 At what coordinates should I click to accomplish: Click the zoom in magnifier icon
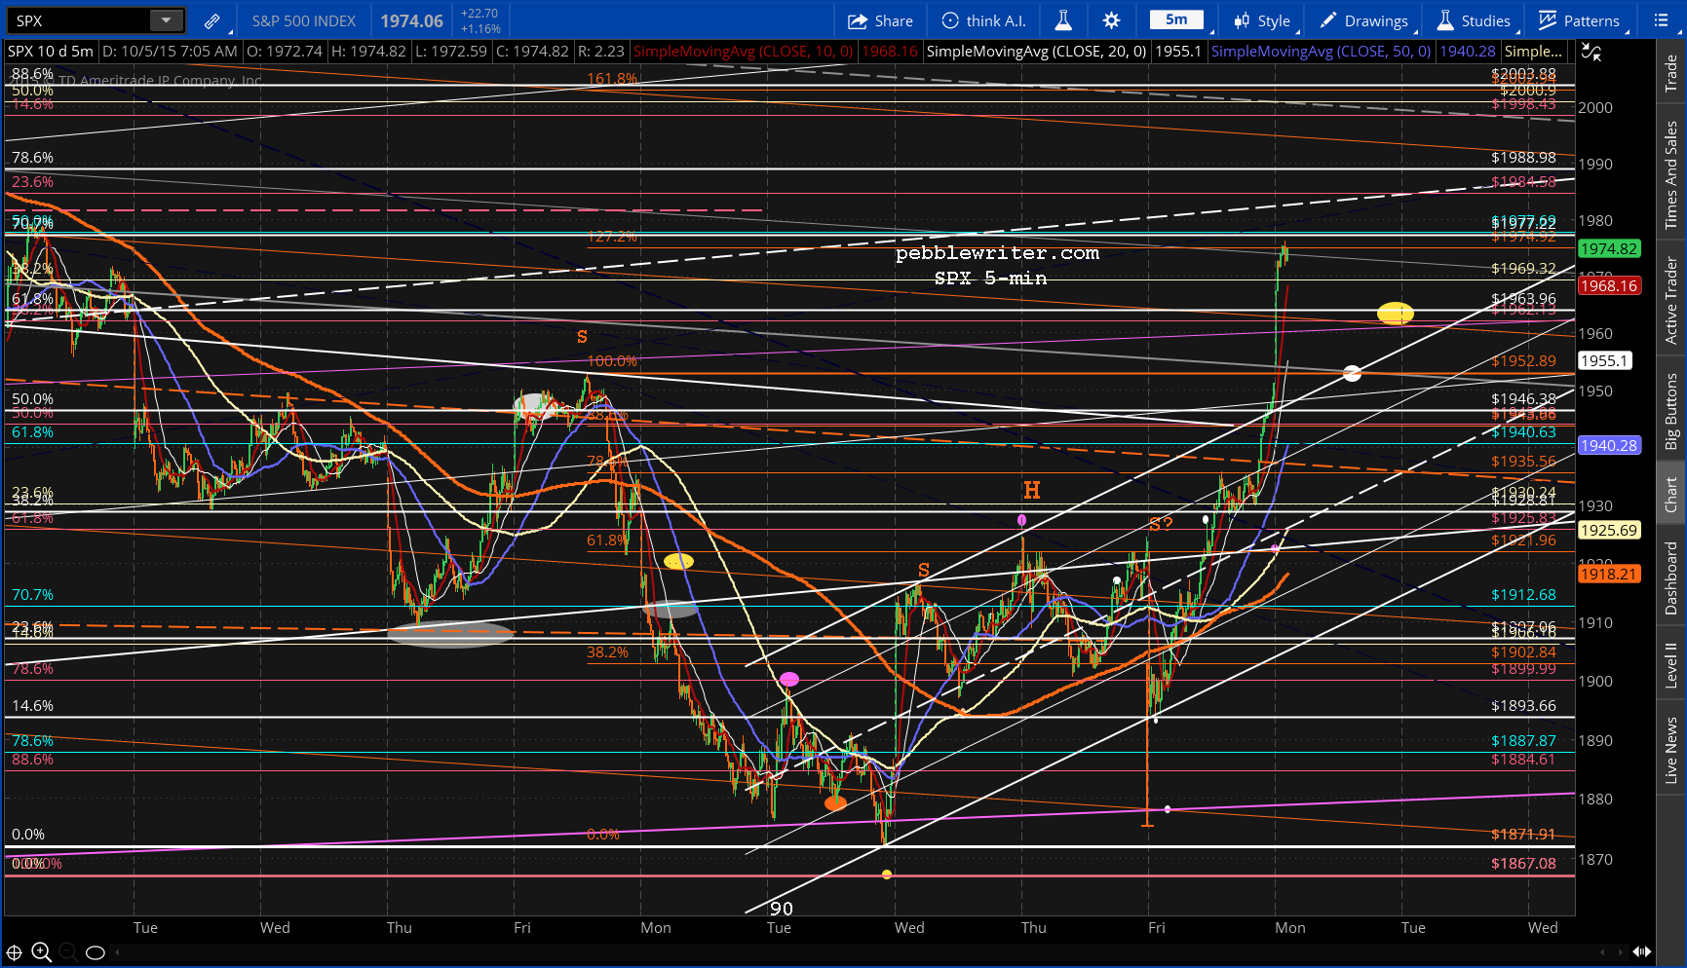click(x=41, y=951)
